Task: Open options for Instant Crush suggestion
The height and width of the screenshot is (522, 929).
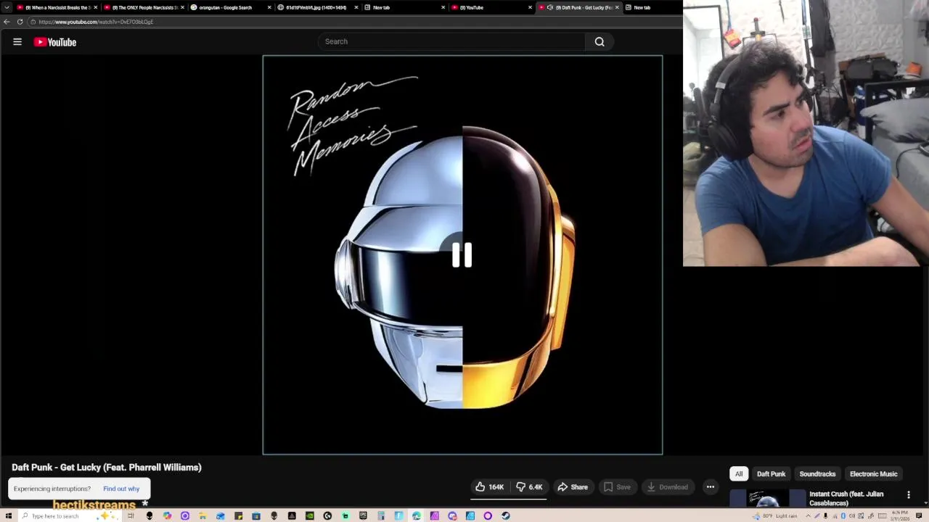Action: click(909, 495)
